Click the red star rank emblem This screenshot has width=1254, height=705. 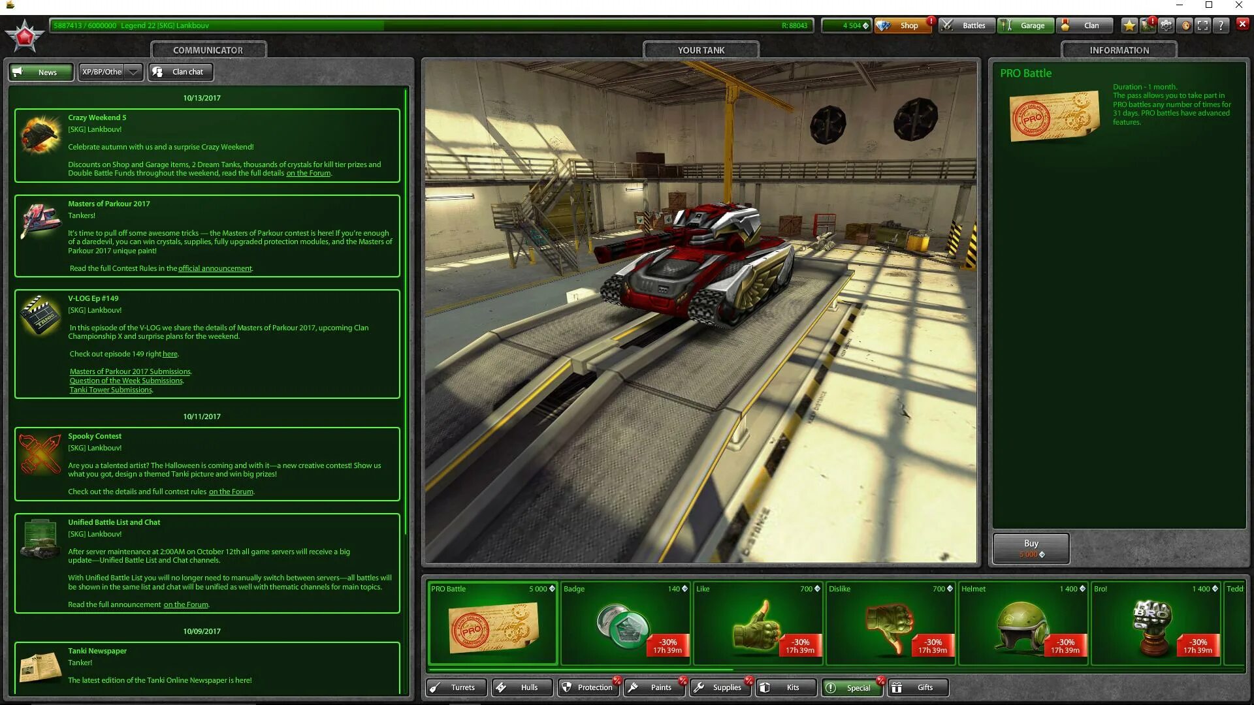click(x=25, y=37)
